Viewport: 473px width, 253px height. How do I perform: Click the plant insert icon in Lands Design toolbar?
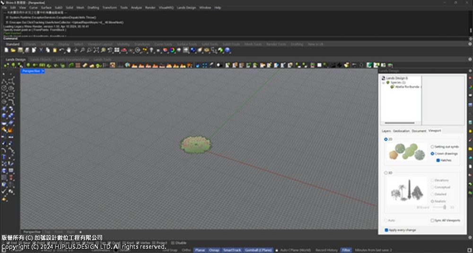[x=6, y=65]
